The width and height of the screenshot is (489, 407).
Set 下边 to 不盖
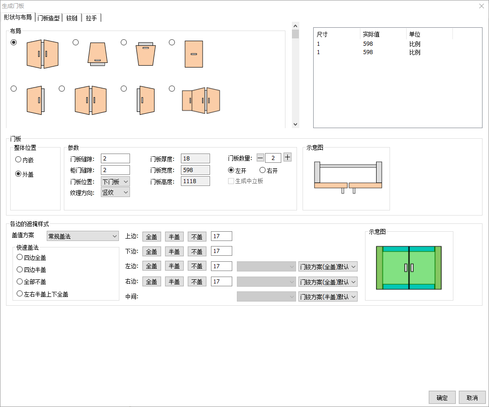tap(197, 252)
